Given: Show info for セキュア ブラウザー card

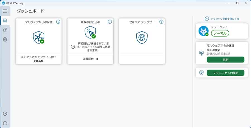Looking at the screenshot, I should click(x=161, y=22).
